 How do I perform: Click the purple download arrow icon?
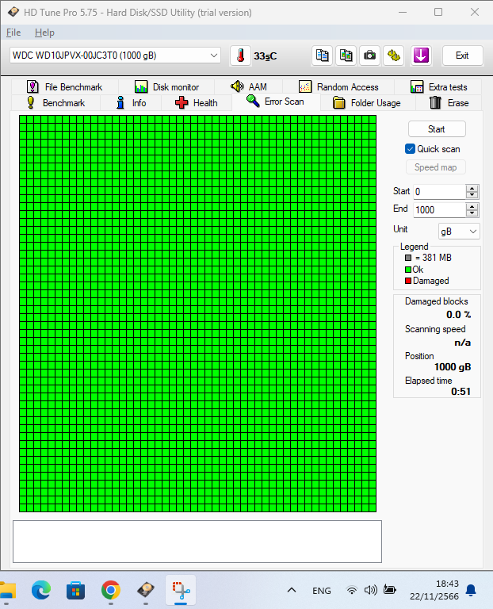pyautogui.click(x=421, y=56)
